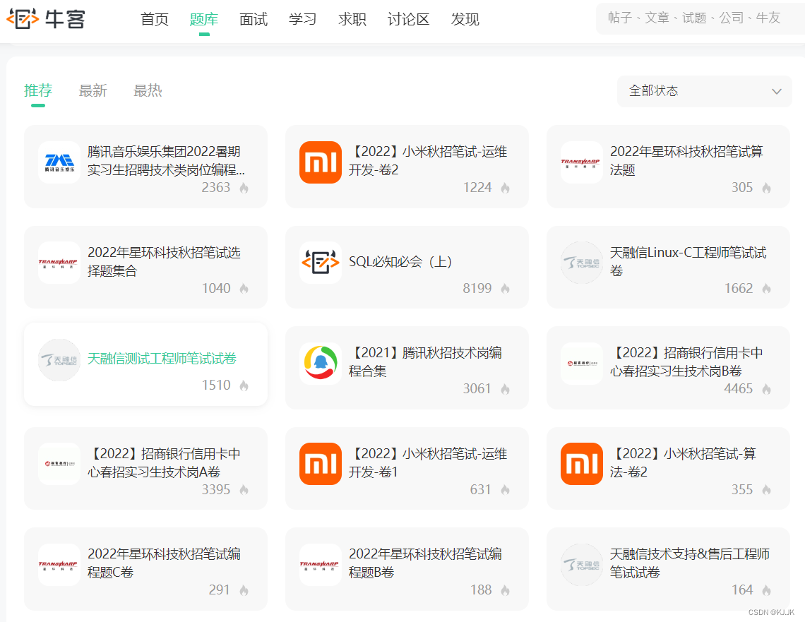Viewport: 805px width, 622px height.
Task: Click the Topsec logo on 技术支持&售后工程师 card
Action: (582, 565)
